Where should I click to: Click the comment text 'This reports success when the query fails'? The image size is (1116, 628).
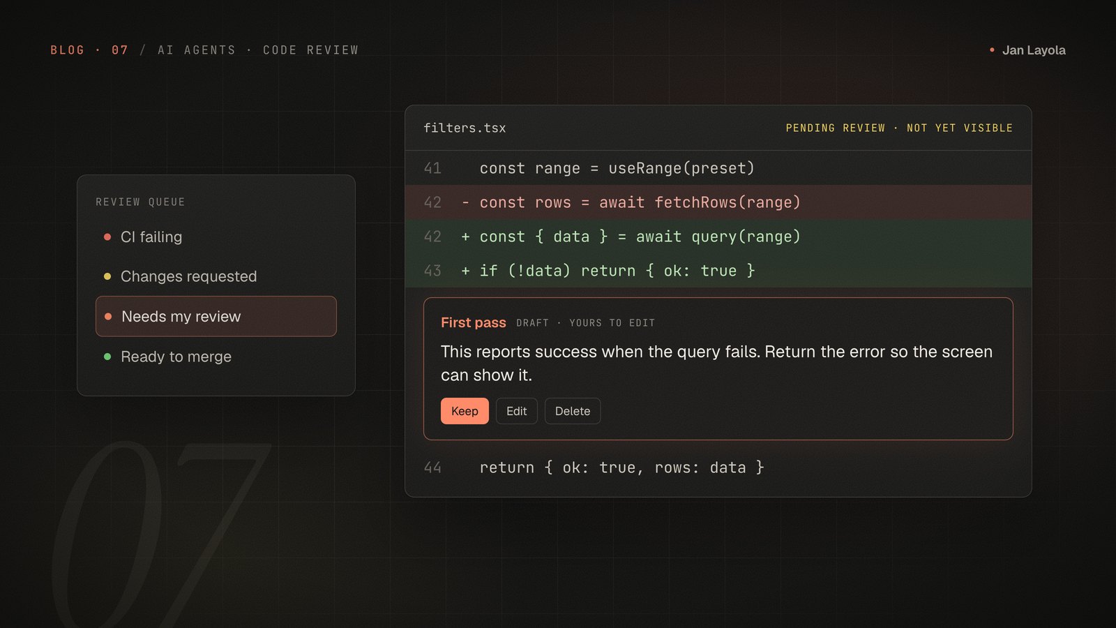600,352
